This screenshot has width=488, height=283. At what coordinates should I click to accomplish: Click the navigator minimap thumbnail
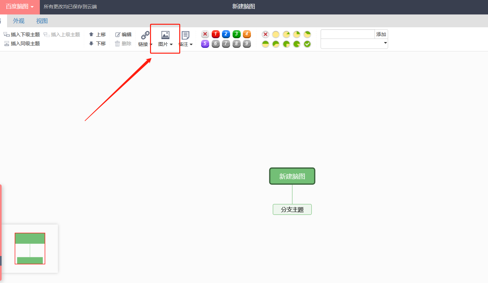coord(30,249)
